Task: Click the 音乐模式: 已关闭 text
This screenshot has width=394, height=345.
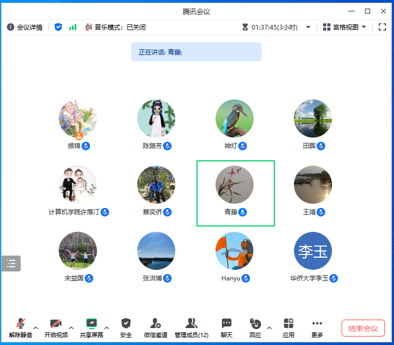Action: 120,27
